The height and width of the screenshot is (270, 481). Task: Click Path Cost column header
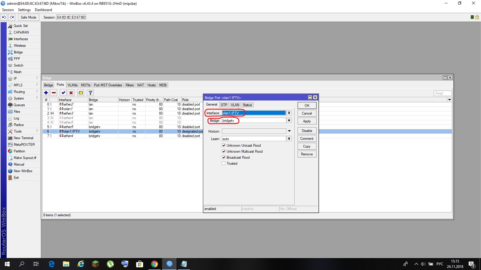[172, 100]
